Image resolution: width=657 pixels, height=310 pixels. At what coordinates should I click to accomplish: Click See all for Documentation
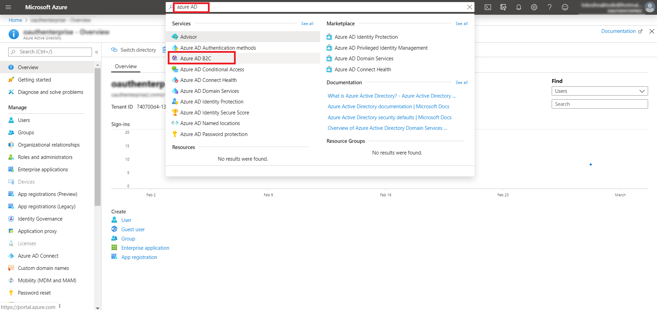[461, 83]
